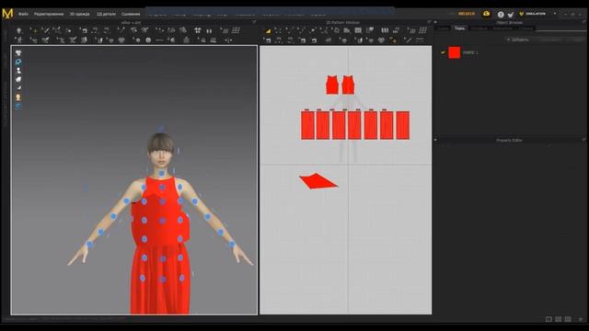Image resolution: width=589 pixels, height=331 pixels.
Task: Select the yellow Edit Pattern tool in the 2D toolbar
Action: tap(268, 30)
